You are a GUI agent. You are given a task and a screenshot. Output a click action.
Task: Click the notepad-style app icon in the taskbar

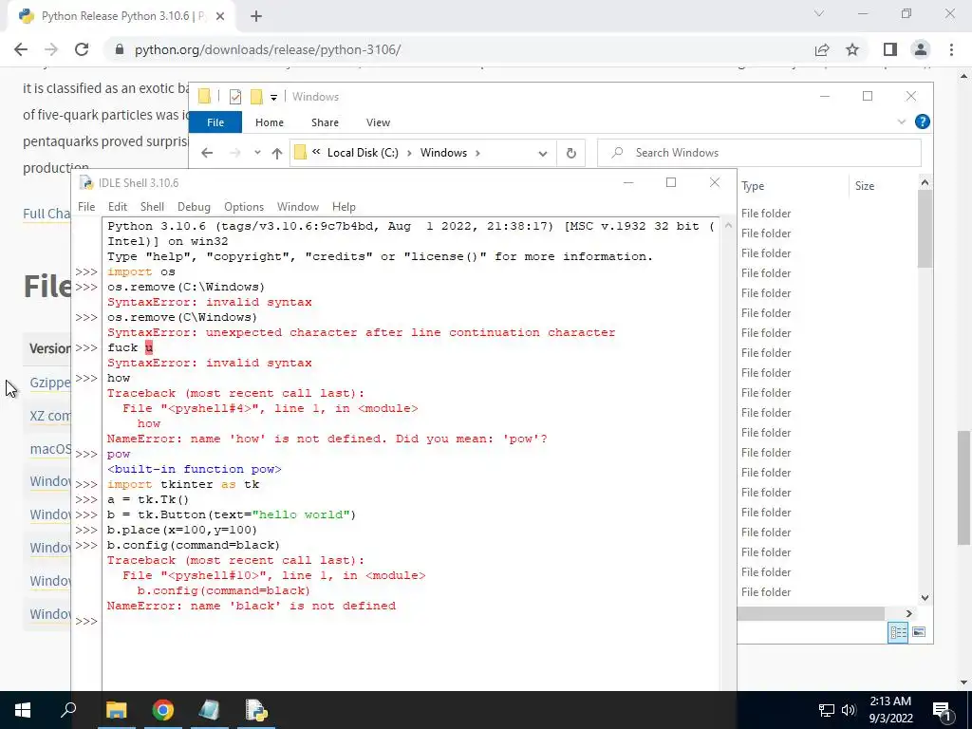pos(210,710)
